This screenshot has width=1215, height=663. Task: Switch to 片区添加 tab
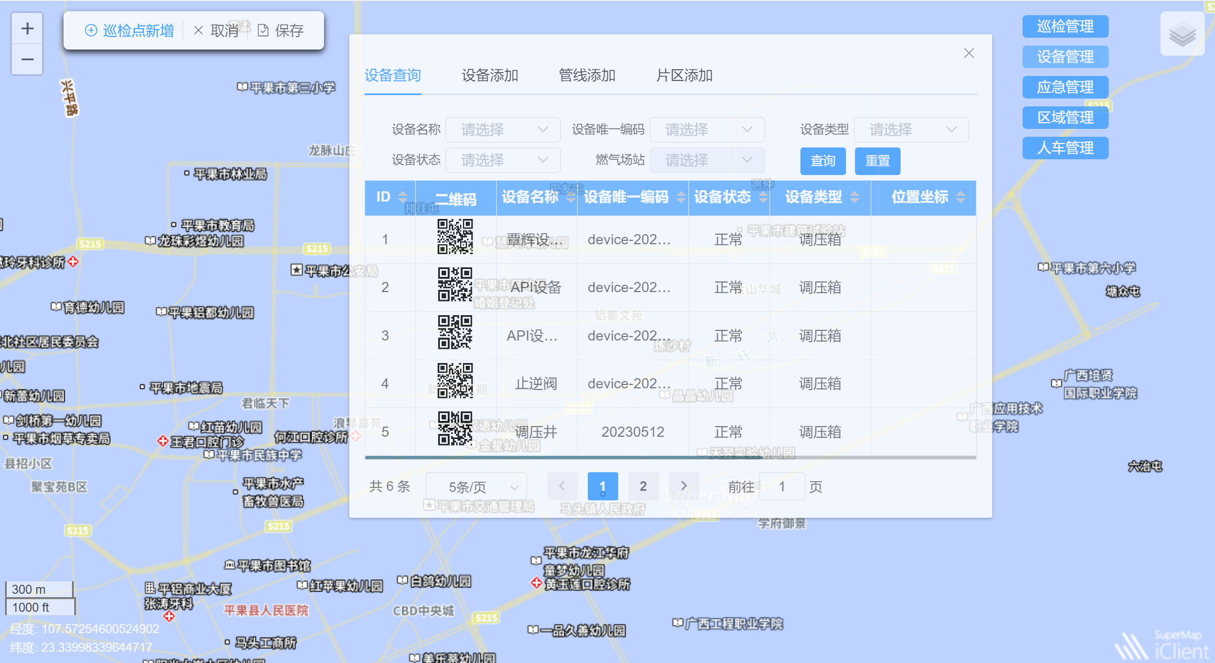coord(685,75)
